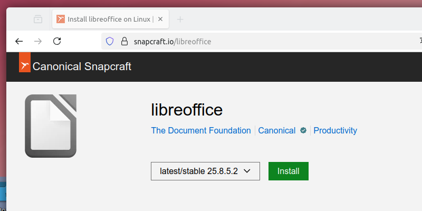Open The Document Foundation publisher link
This screenshot has width=422, height=211.
(201, 130)
